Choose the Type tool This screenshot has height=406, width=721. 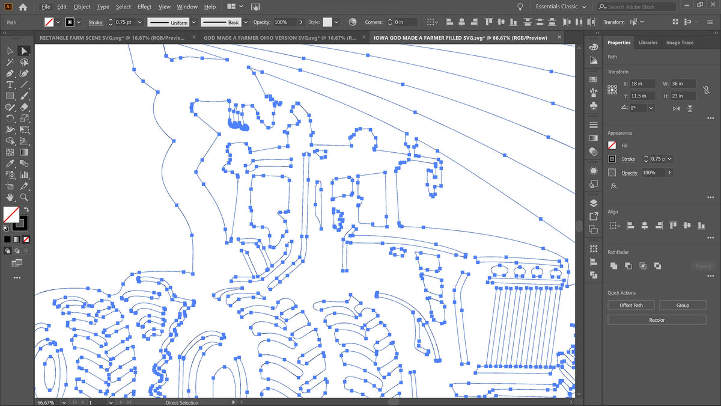click(x=10, y=85)
